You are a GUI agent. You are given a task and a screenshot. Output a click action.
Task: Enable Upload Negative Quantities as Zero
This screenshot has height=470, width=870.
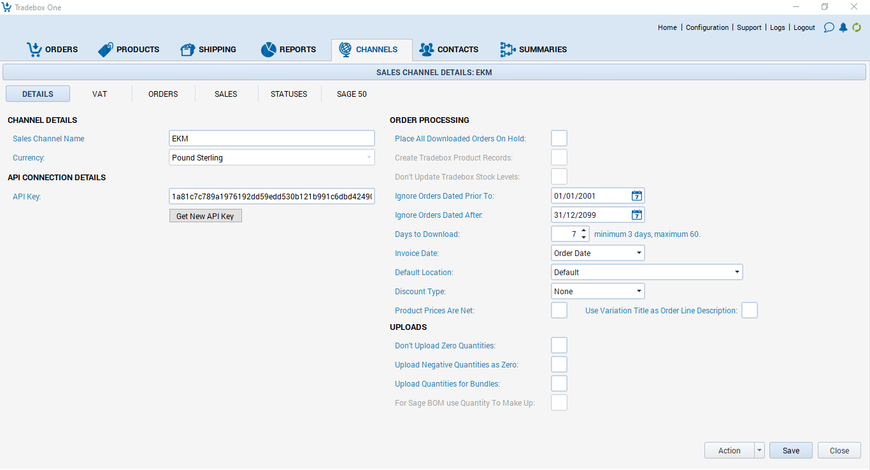pos(559,364)
